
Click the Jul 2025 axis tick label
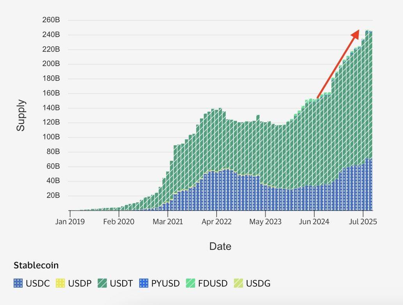pyautogui.click(x=363, y=222)
